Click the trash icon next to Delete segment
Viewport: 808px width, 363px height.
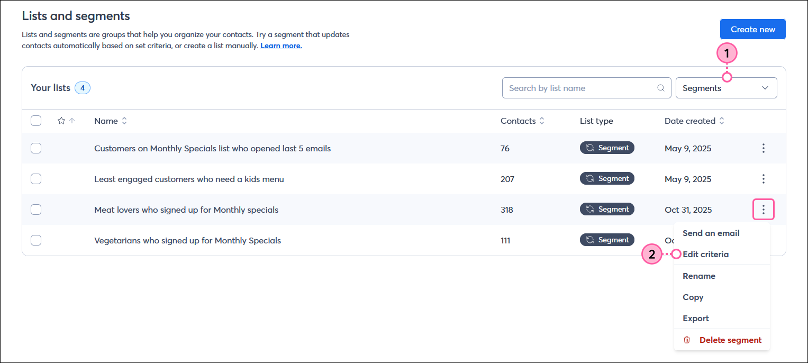[x=686, y=339]
